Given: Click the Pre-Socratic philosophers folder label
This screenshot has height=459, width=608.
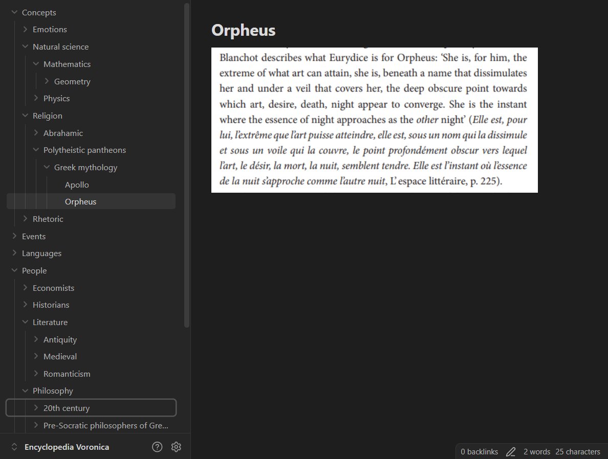Looking at the screenshot, I should (106, 425).
